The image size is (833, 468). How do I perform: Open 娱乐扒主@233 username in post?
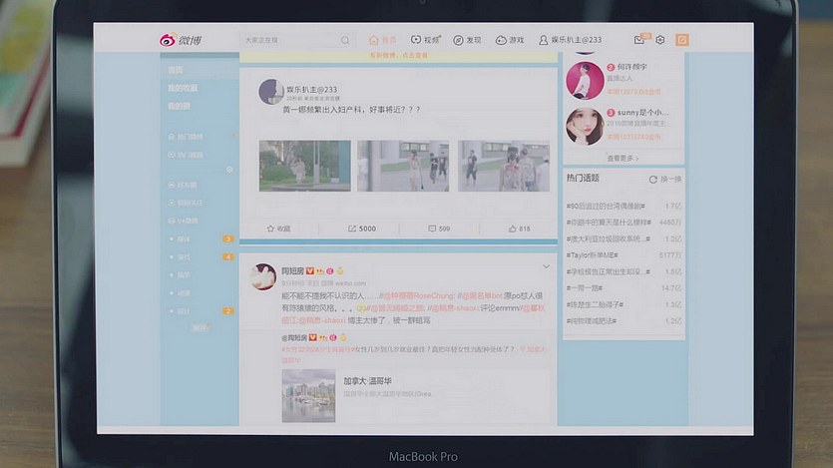312,89
